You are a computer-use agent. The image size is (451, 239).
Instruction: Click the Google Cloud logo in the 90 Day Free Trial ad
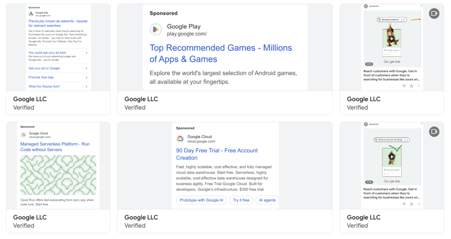(x=180, y=139)
